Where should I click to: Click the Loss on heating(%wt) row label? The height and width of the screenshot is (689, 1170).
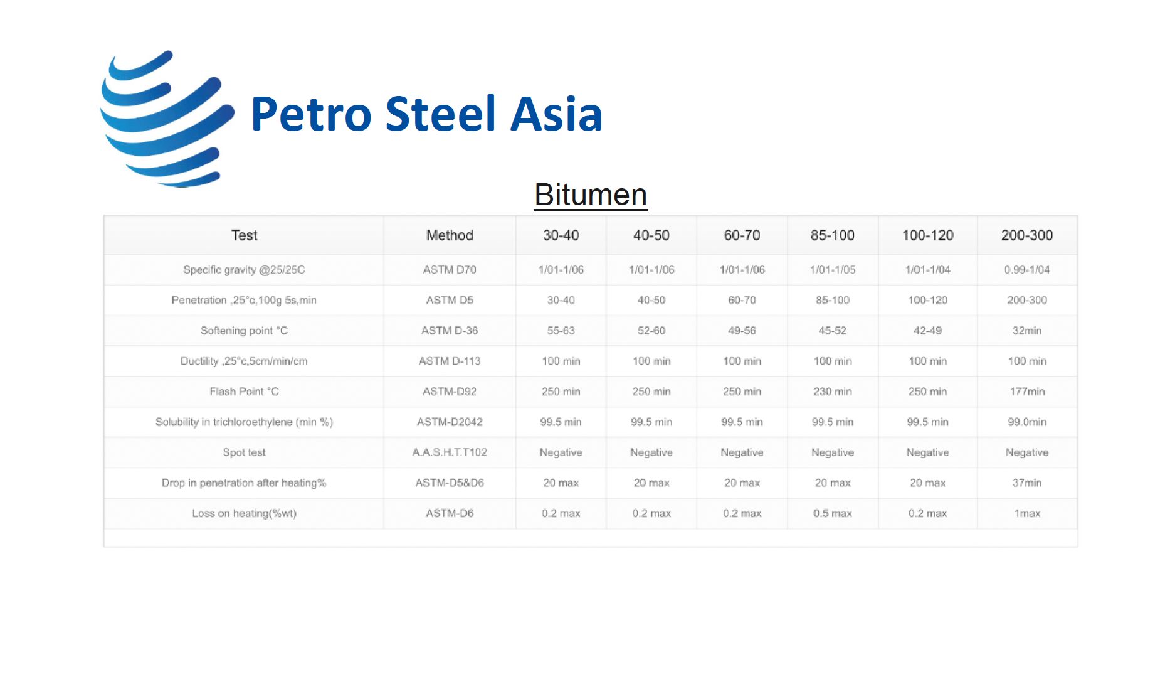[244, 513]
